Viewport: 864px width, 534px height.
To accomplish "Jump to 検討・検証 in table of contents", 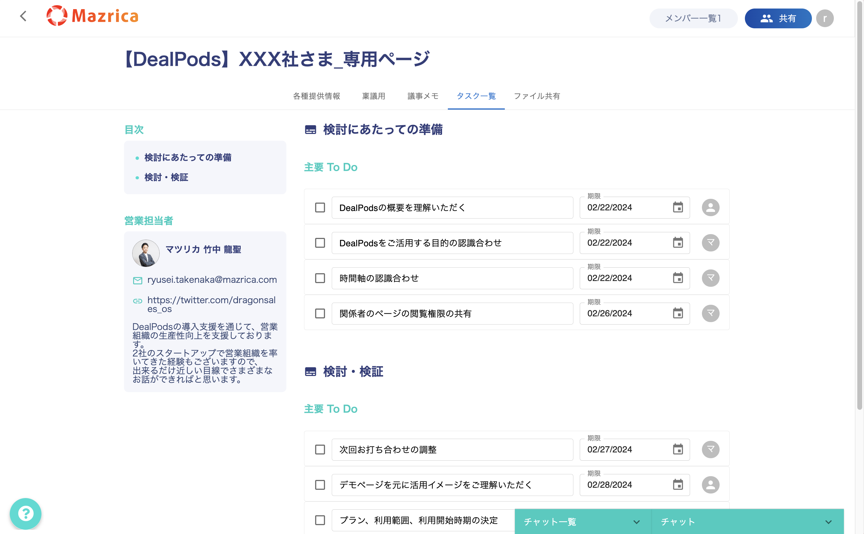I will tap(166, 177).
